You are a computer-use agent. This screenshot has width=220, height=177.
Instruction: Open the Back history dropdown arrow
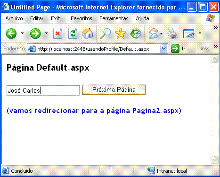22,33
